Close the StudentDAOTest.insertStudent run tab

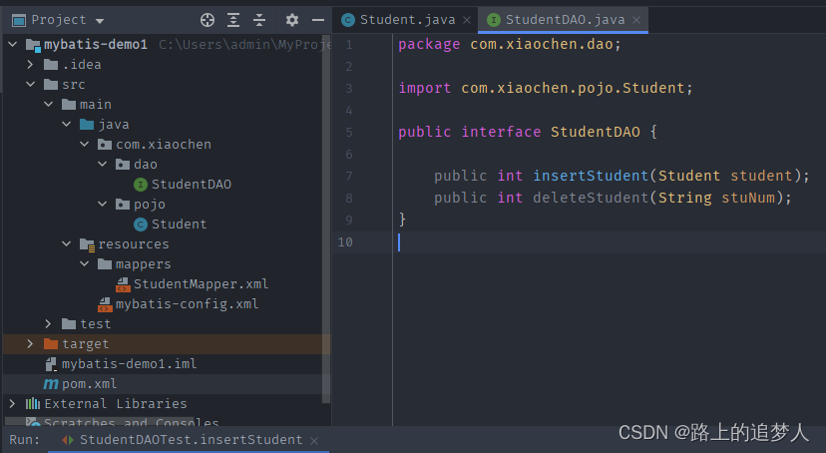pyautogui.click(x=314, y=441)
